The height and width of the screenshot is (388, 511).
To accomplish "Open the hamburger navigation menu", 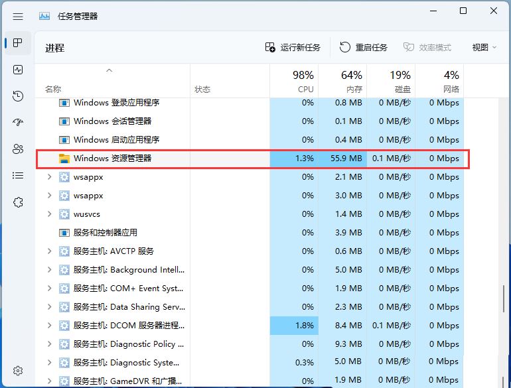I will 18,16.
